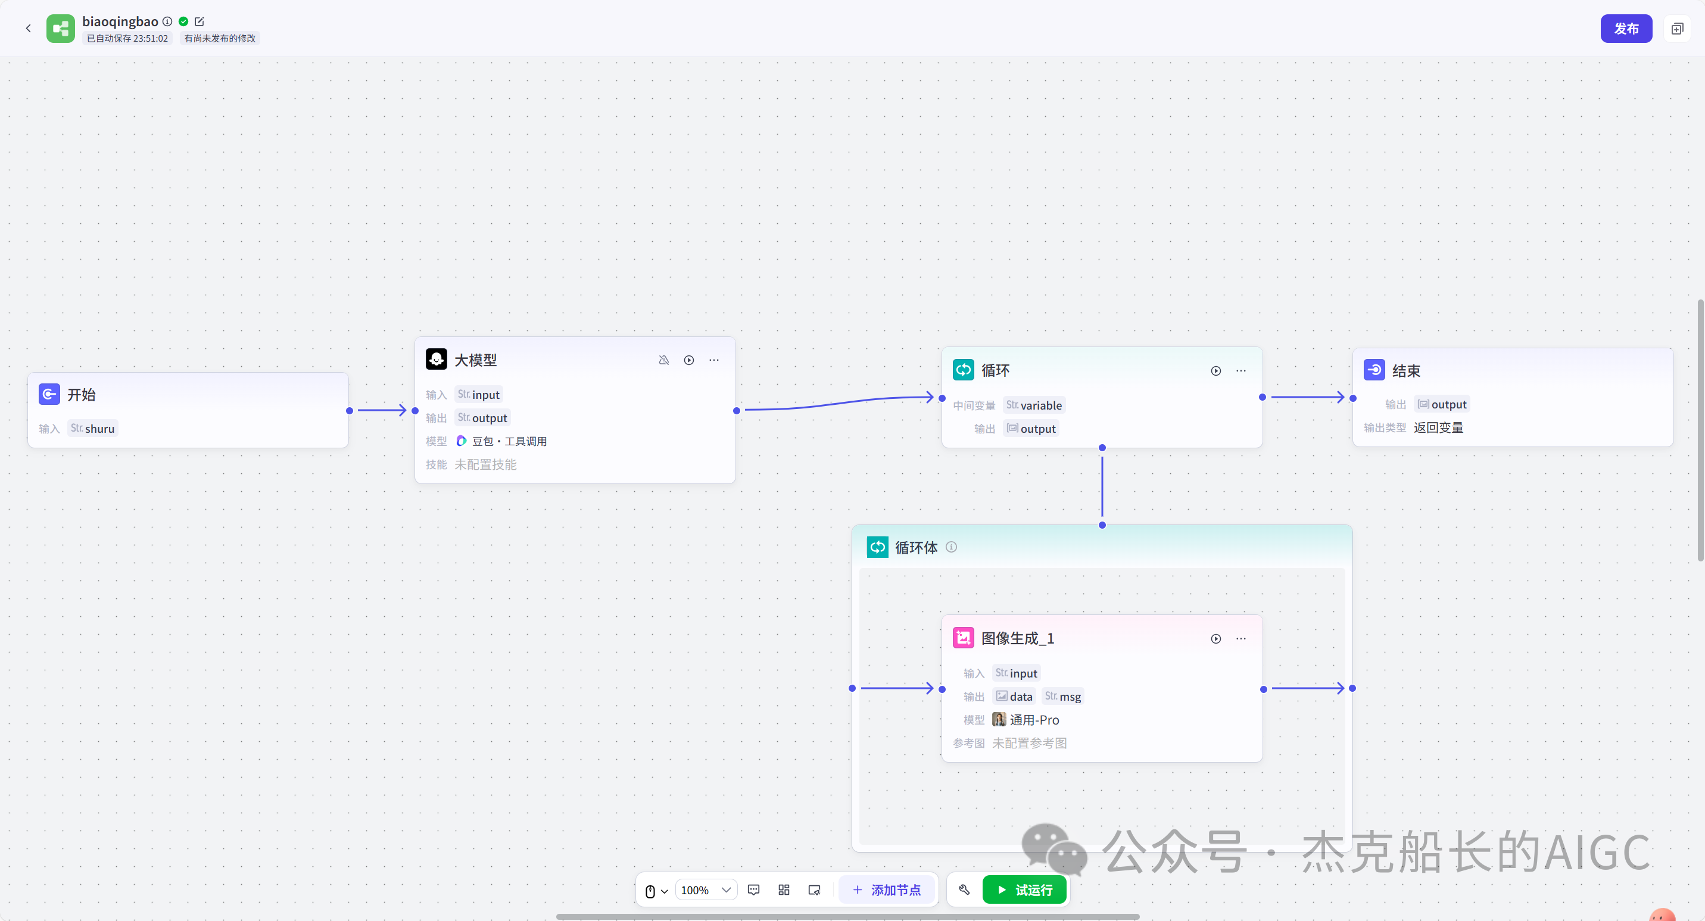
Task: Switch mouse interaction mode in bottom toolbar
Action: click(x=652, y=890)
